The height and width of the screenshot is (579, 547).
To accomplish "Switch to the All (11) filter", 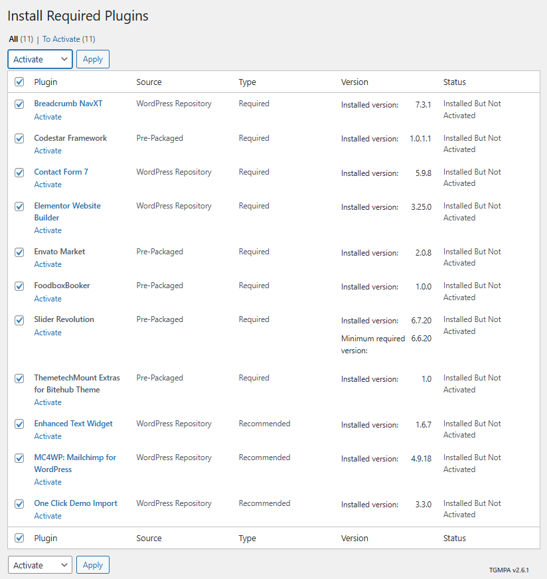I will click(21, 39).
